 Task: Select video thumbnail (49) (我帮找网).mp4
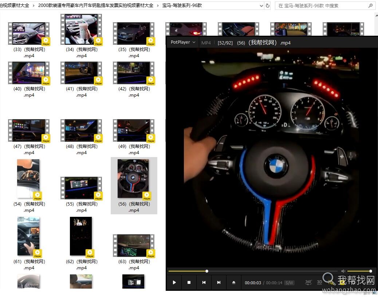[x=134, y=130]
